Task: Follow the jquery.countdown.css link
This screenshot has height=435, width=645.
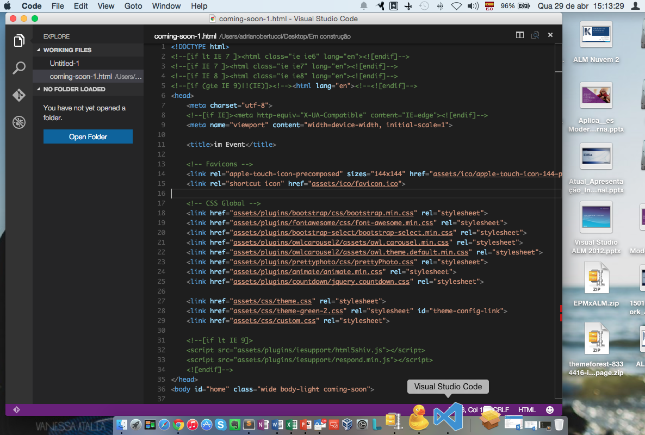Action: click(x=321, y=282)
